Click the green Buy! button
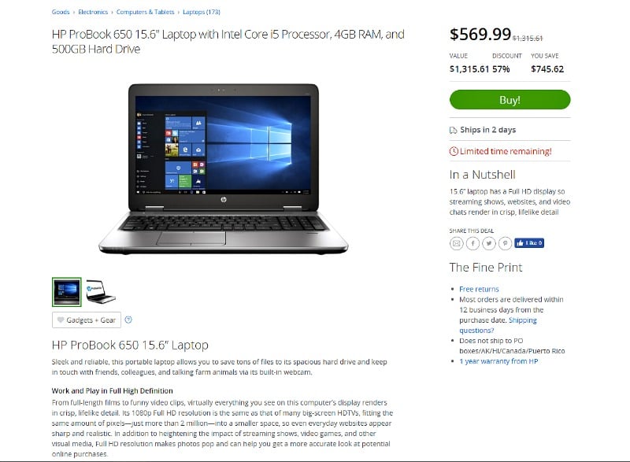The width and height of the screenshot is (630, 462). (510, 100)
